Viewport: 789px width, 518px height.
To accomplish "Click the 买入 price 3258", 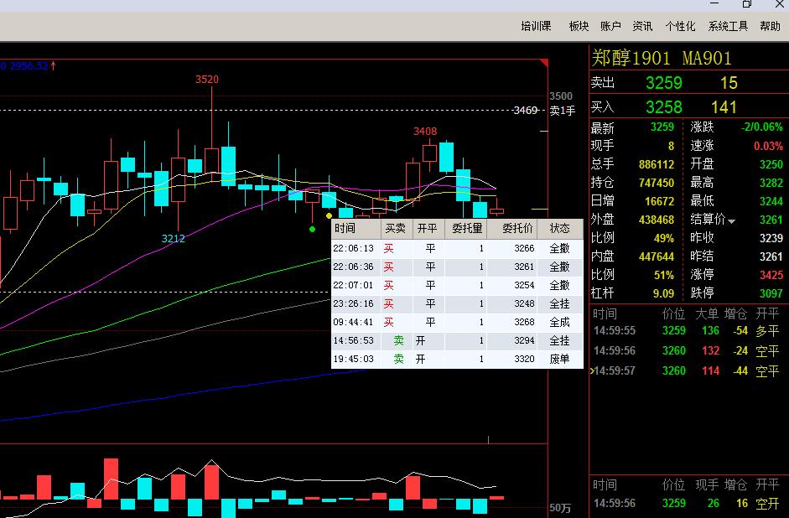I will click(663, 107).
